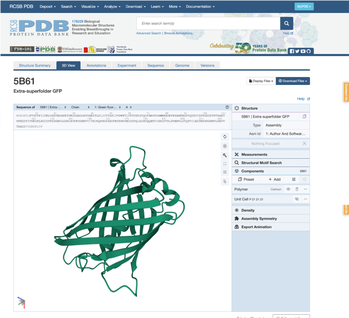The height and width of the screenshot is (318, 349).
Task: Hide the Polymer cartoon representation
Action: [288, 189]
